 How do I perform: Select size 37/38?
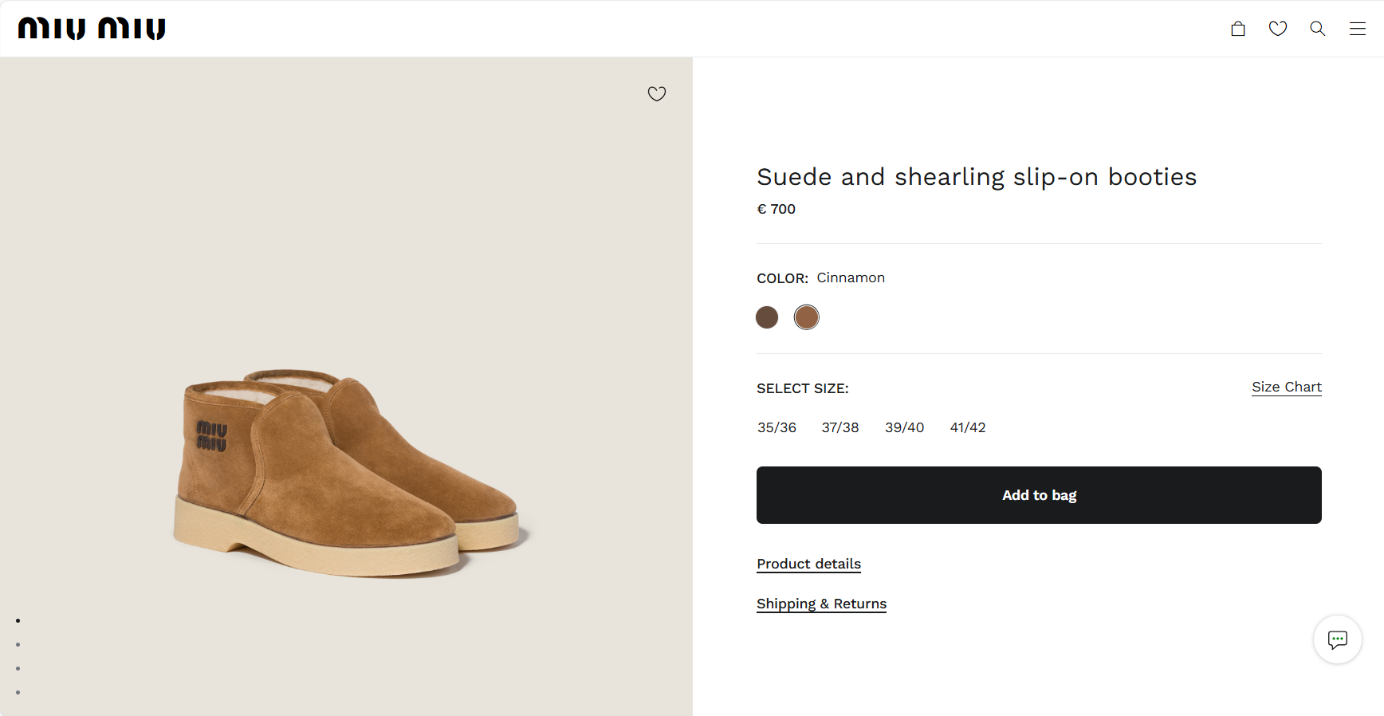click(840, 427)
